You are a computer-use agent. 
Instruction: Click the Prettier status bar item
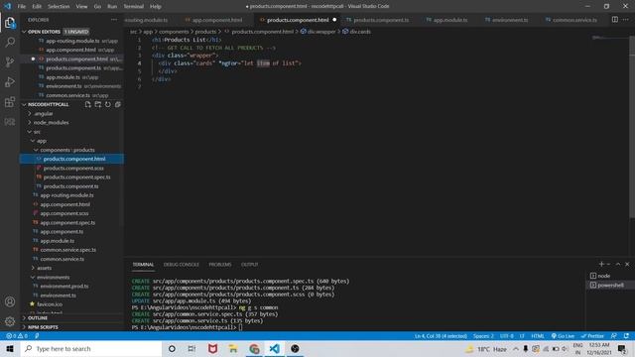tap(592, 336)
